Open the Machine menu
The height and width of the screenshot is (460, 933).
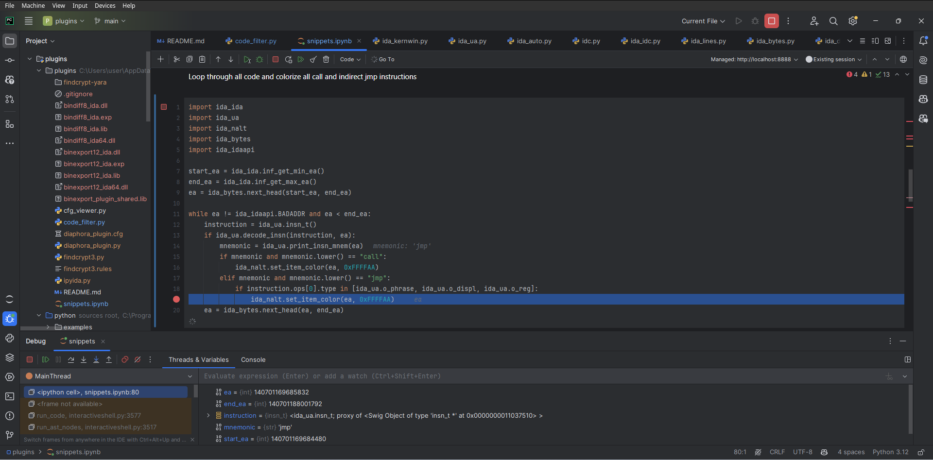[x=33, y=5]
